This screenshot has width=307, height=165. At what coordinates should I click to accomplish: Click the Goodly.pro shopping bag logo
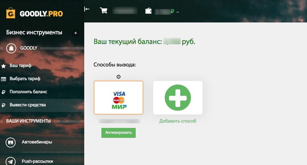[11, 13]
